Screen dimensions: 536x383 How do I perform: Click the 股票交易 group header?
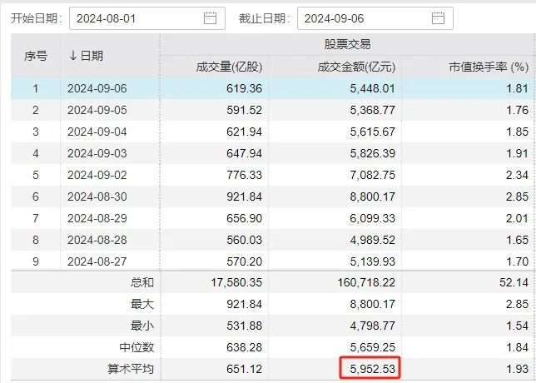[347, 44]
